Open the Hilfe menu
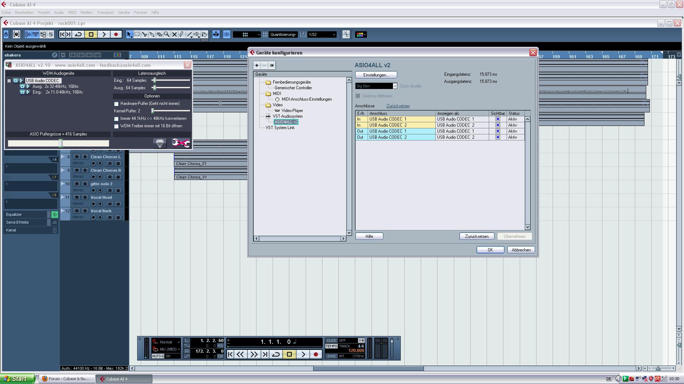 click(x=155, y=12)
